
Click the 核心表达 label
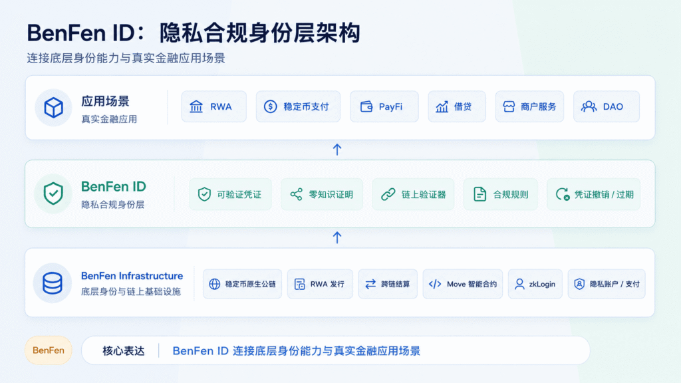(123, 351)
